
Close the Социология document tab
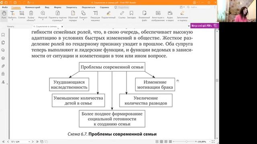coord(62,26)
